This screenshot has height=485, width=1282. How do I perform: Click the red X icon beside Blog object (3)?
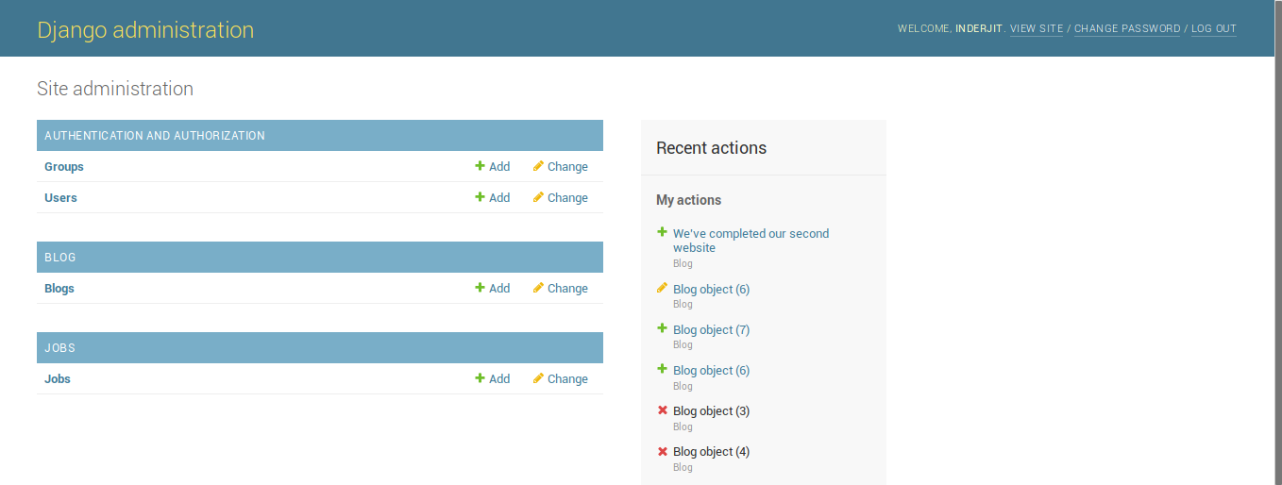pyautogui.click(x=662, y=410)
